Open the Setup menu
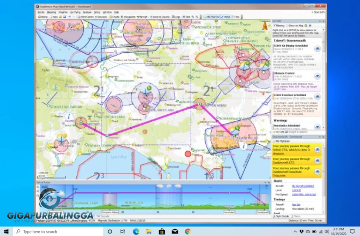The width and height of the screenshot is (360, 236). 97,12
